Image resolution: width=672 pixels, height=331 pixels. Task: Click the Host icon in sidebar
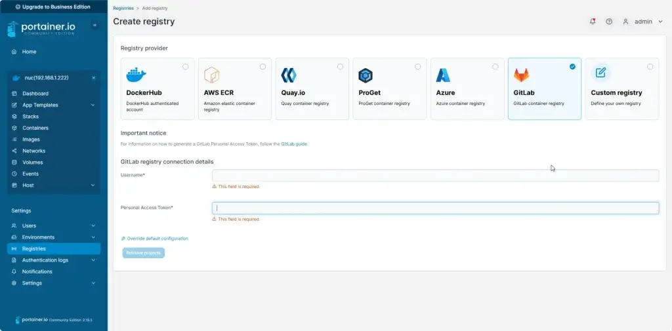coord(14,185)
